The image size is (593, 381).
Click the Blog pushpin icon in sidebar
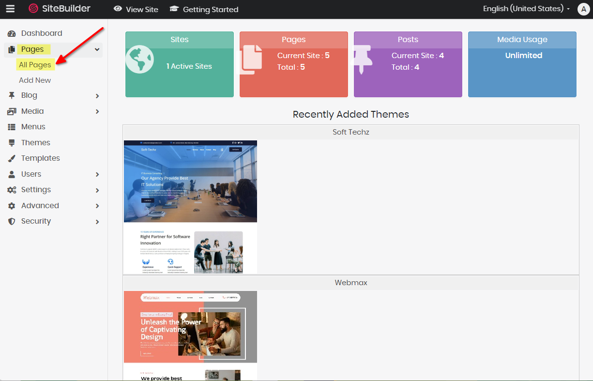coord(12,95)
